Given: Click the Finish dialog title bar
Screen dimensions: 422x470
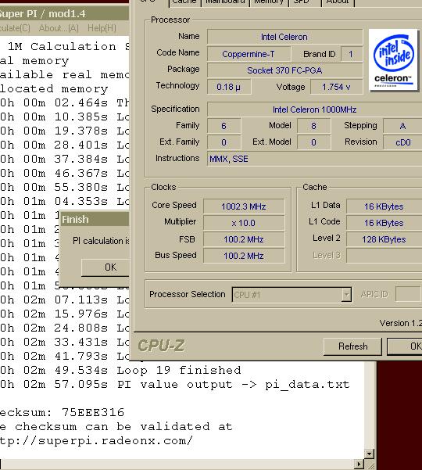Looking at the screenshot, I should coord(95,220).
